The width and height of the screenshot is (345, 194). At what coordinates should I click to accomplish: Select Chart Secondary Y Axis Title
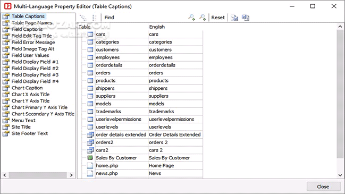click(43, 114)
